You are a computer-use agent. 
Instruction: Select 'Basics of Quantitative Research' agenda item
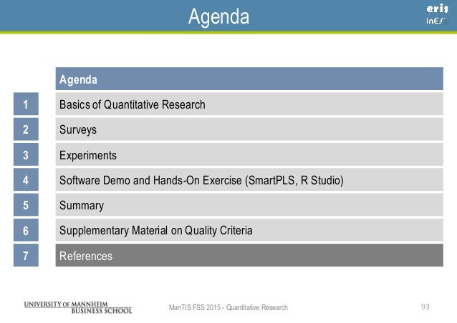click(x=249, y=104)
